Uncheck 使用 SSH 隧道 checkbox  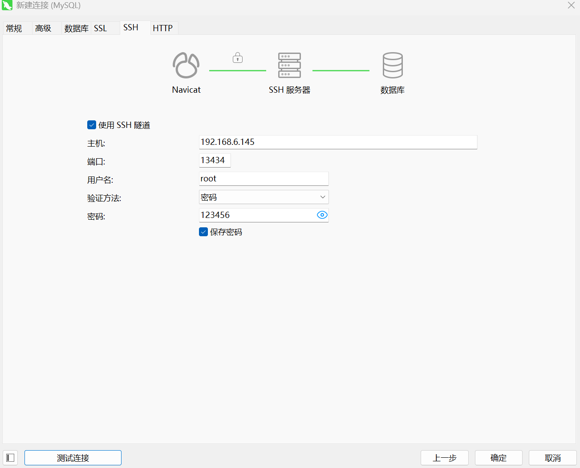[x=92, y=125]
